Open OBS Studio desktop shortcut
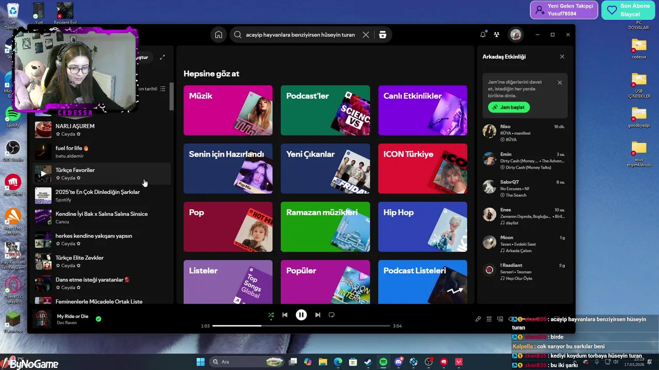This screenshot has height=370, width=659. point(13,151)
